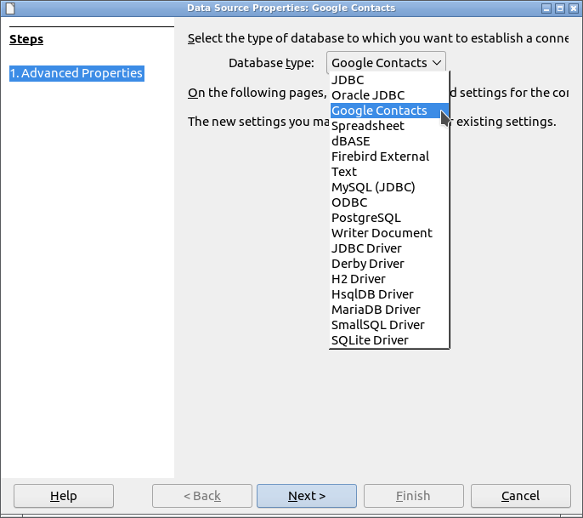Click the Database type label

271,63
